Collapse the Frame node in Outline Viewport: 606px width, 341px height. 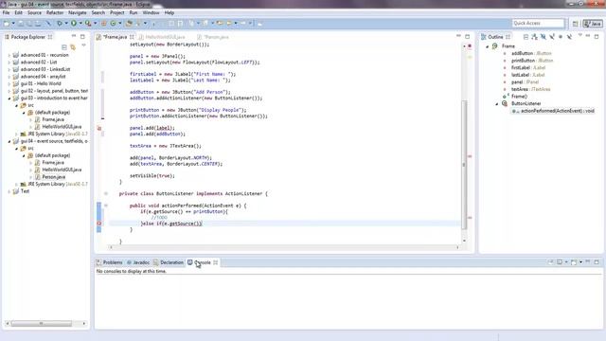(x=488, y=46)
